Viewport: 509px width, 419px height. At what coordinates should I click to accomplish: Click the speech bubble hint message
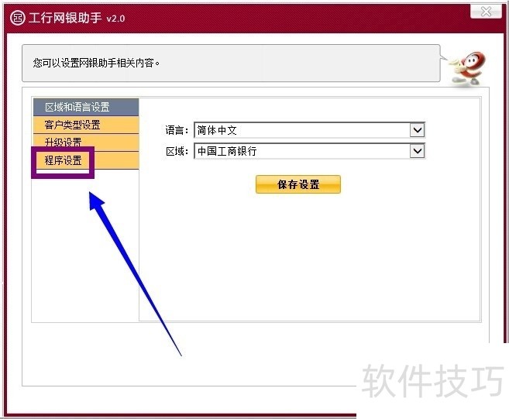tap(232, 62)
